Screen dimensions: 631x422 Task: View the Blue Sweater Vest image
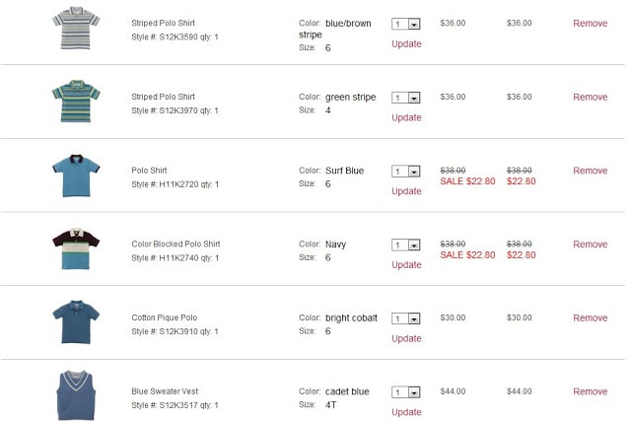pos(76,395)
